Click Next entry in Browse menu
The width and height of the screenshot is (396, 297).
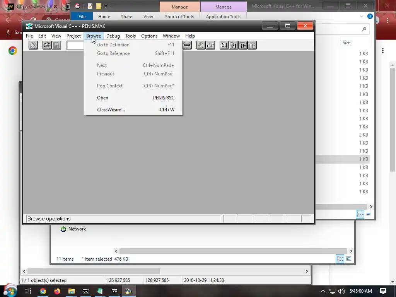coord(133,65)
